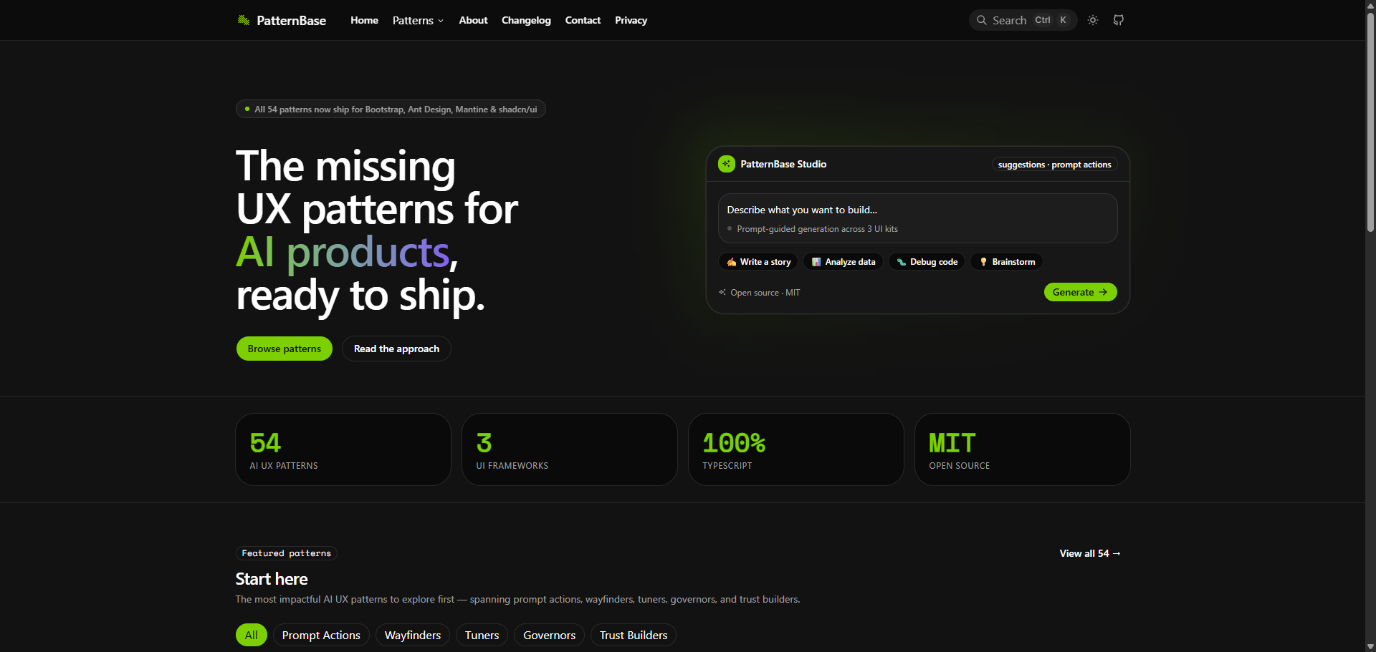Click the Open source · MIT text
Image resolution: width=1376 pixels, height=652 pixels.
tap(765, 293)
